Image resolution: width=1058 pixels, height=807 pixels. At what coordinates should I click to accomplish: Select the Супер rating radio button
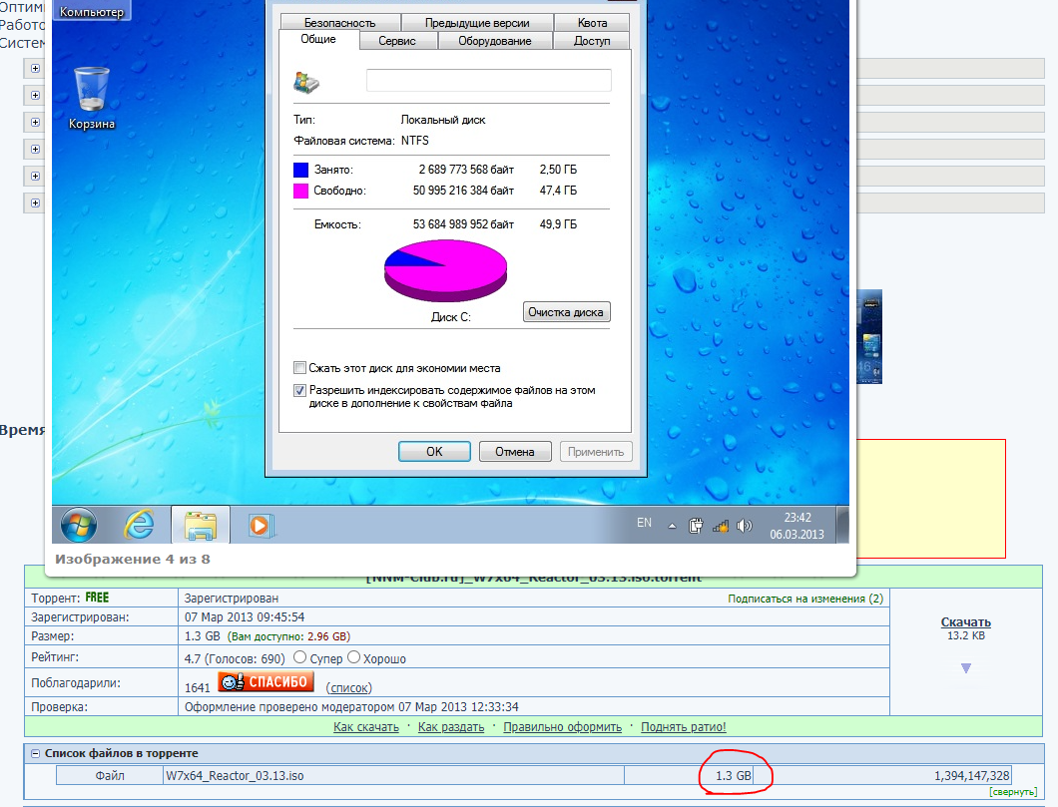[300, 657]
